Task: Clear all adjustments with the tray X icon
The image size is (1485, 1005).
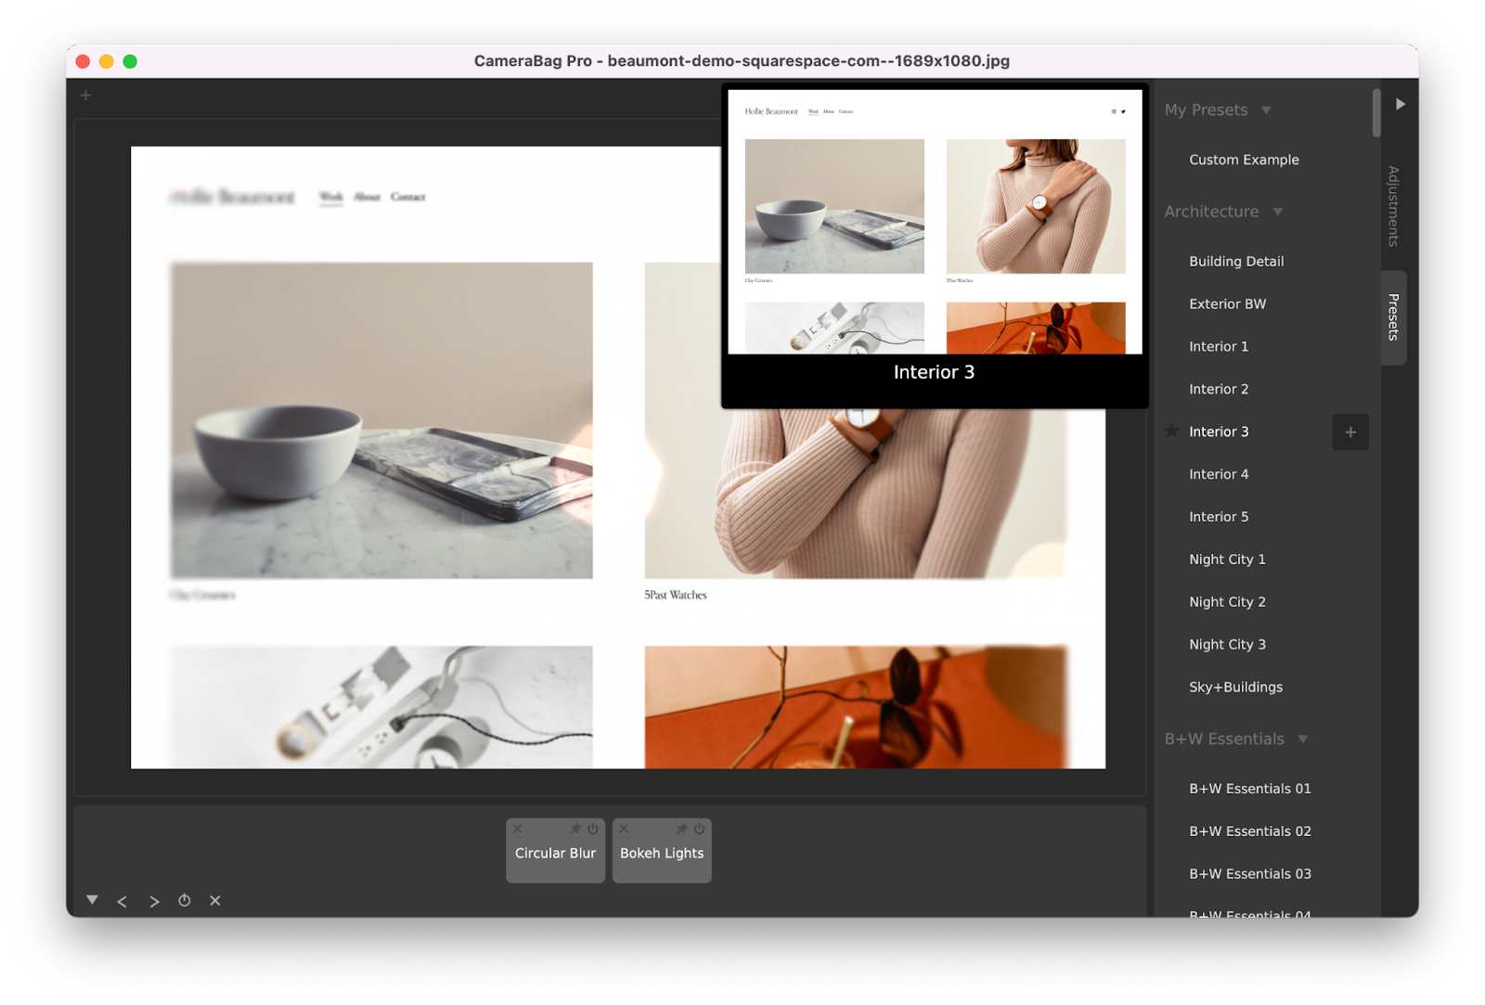Action: click(x=215, y=900)
